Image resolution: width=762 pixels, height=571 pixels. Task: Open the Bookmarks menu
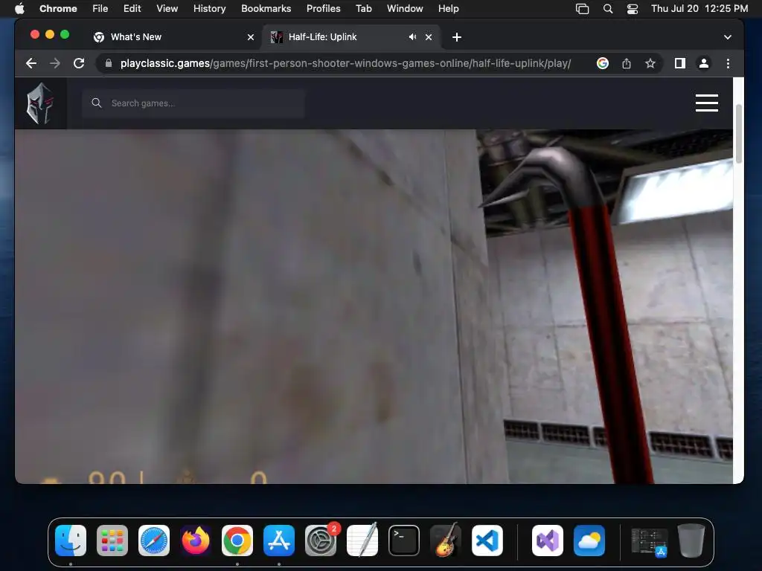click(266, 8)
